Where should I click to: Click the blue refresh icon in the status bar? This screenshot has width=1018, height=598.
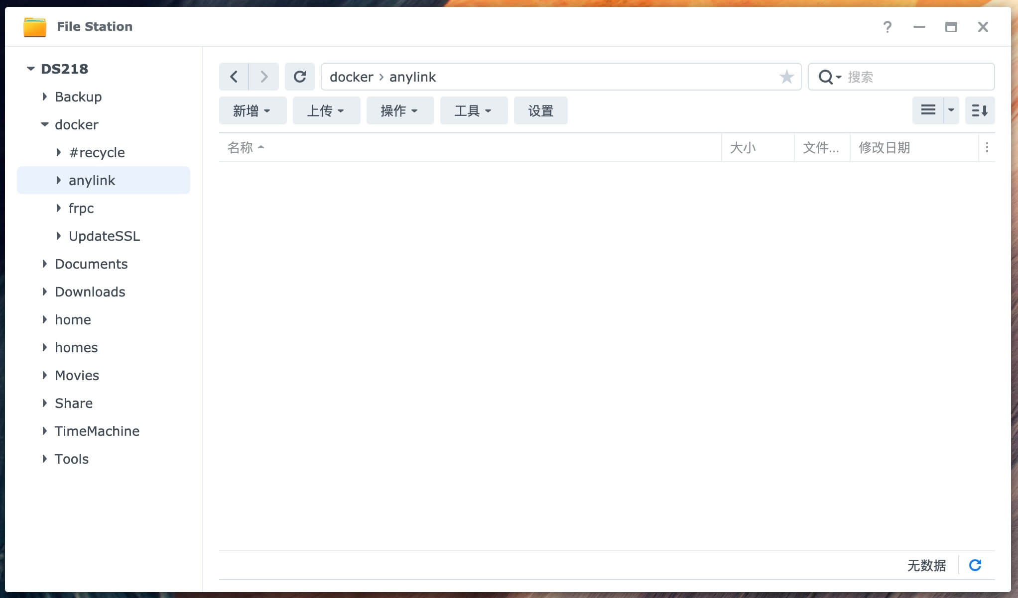(975, 565)
